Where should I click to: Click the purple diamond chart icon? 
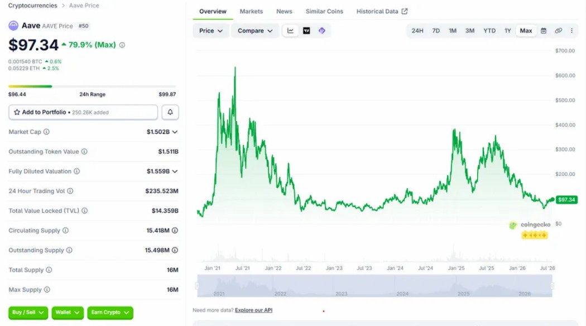[x=322, y=31]
